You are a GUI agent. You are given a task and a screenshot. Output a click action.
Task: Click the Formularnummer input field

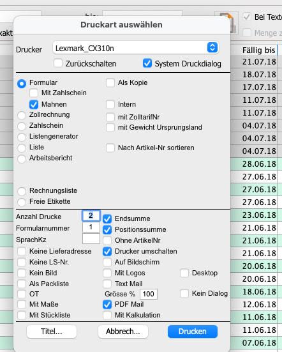(91, 227)
